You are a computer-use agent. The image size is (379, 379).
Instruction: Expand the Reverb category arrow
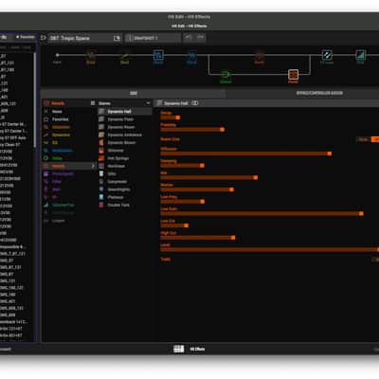tap(93, 166)
